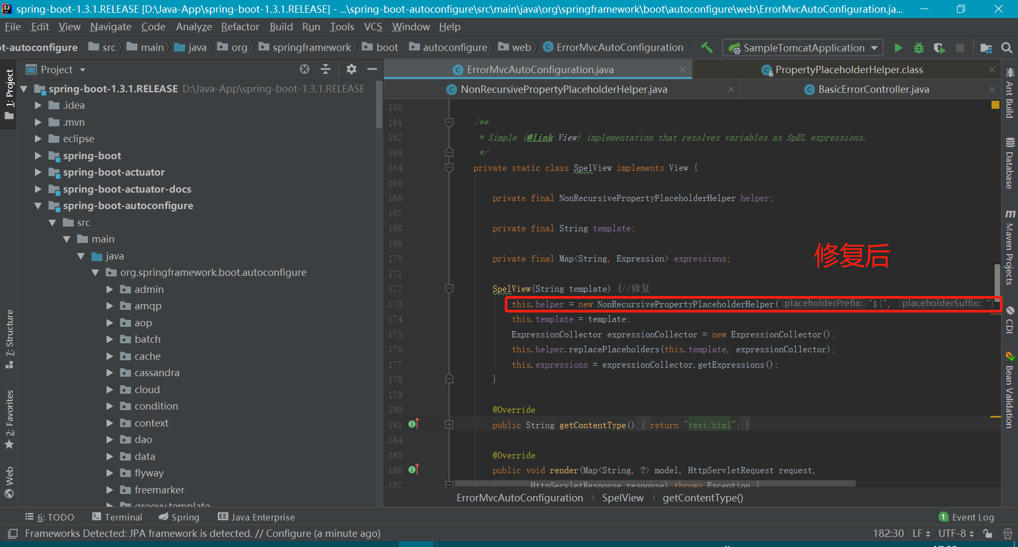Click the Build project hammer icon
The image size is (1018, 547).
(x=707, y=47)
